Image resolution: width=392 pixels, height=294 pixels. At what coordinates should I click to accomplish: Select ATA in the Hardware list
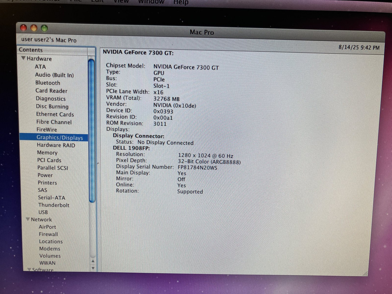[40, 67]
